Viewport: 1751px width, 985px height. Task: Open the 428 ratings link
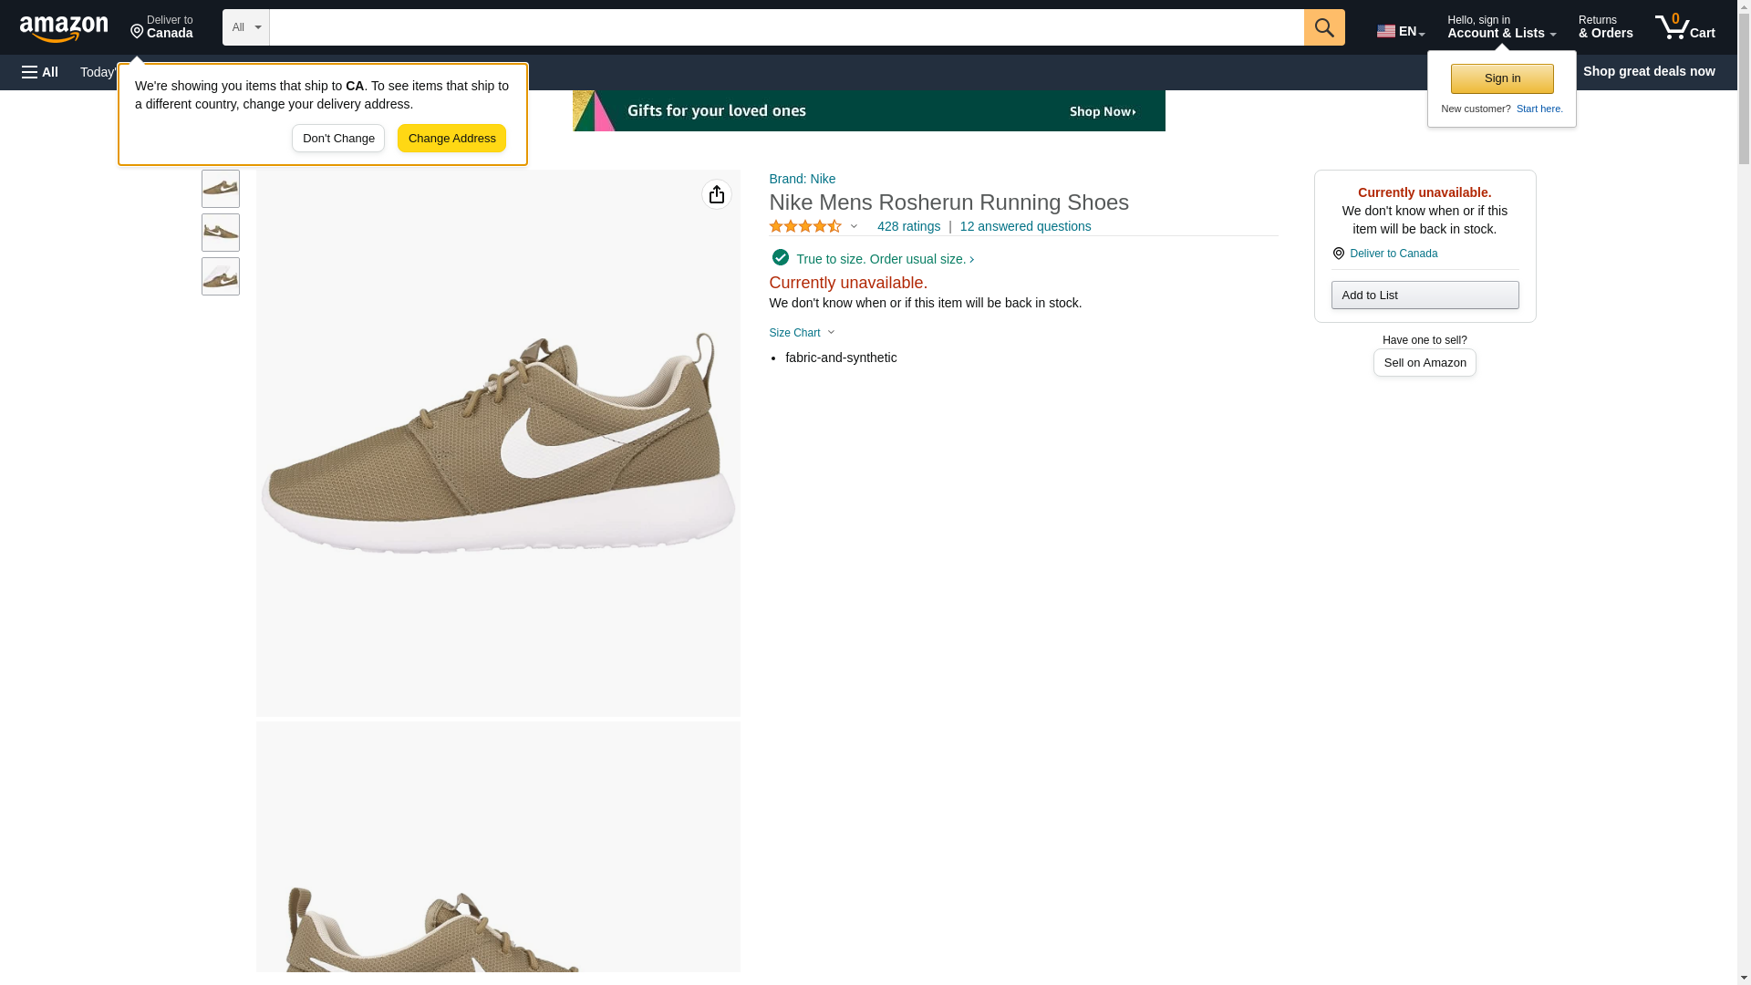908,226
